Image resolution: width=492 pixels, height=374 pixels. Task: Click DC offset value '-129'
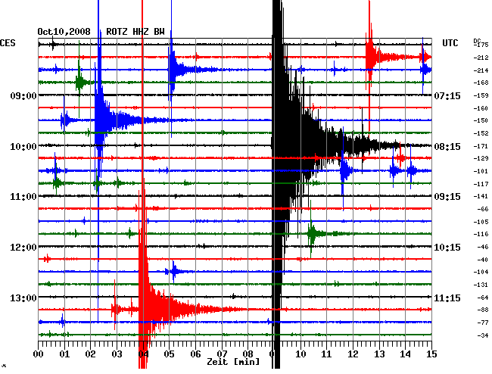point(481,158)
